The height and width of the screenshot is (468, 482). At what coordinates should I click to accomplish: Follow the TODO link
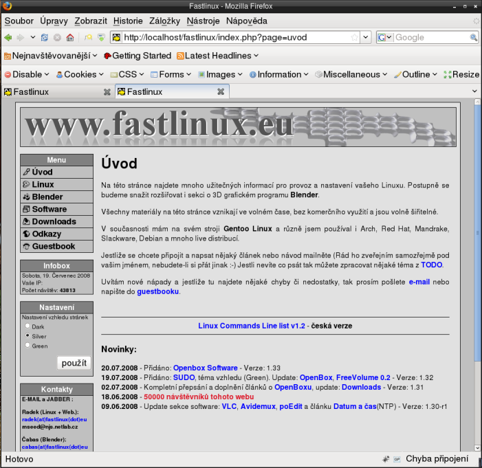pyautogui.click(x=431, y=265)
